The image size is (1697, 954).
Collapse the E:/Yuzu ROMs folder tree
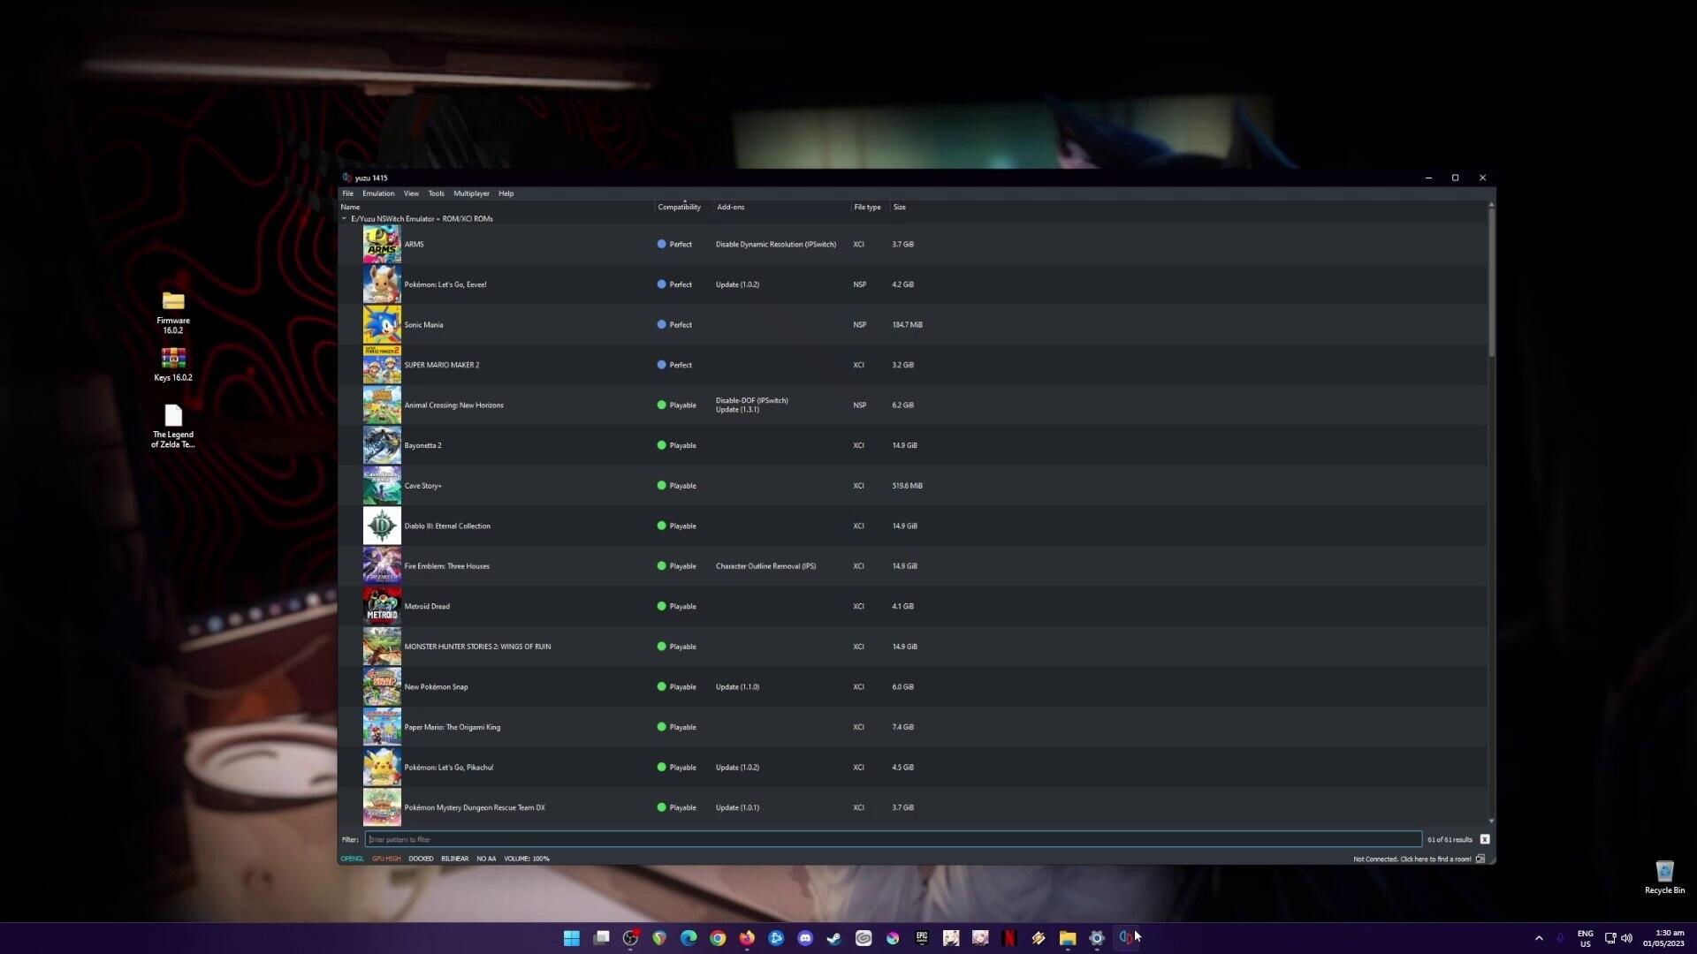(344, 218)
